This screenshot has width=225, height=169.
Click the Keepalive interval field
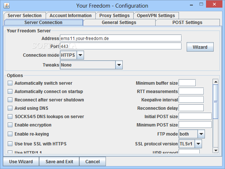pyautogui.click(x=191, y=100)
